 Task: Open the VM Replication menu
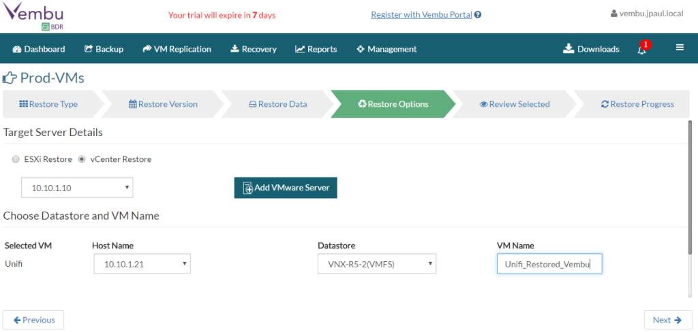177,49
